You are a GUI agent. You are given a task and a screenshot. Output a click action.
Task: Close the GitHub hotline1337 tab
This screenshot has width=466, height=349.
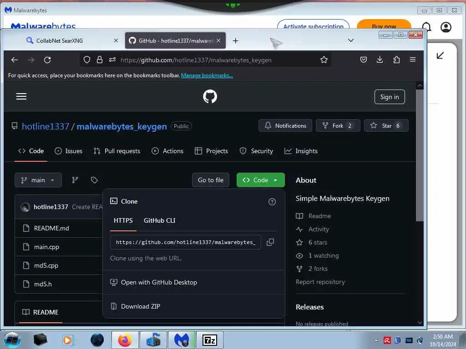click(x=218, y=40)
